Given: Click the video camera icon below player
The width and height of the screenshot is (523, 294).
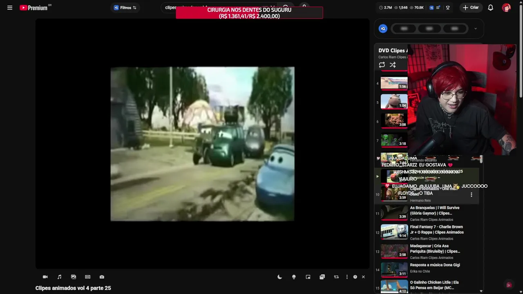Looking at the screenshot, I should pos(45,277).
